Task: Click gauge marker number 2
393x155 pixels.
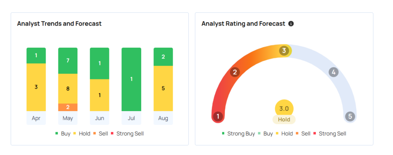Action: tap(235, 72)
